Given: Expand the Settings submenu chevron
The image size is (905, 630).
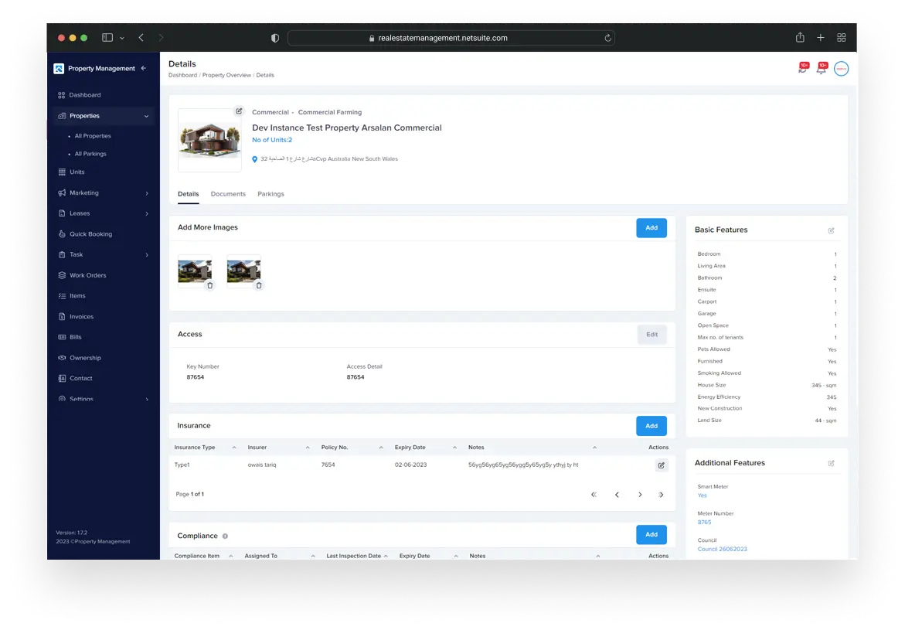Looking at the screenshot, I should 147,399.
